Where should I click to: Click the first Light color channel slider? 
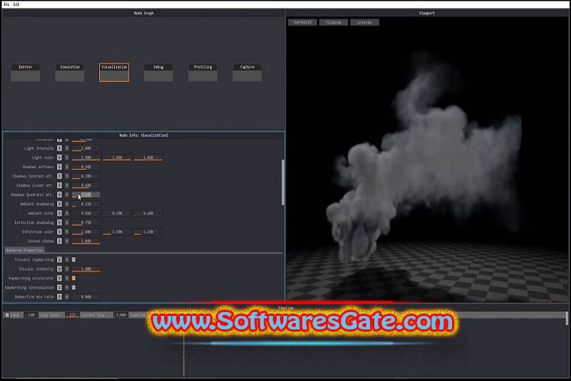(x=86, y=157)
